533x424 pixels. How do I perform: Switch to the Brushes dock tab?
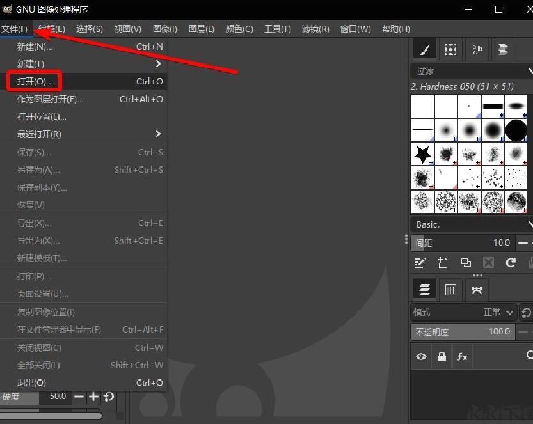click(424, 50)
